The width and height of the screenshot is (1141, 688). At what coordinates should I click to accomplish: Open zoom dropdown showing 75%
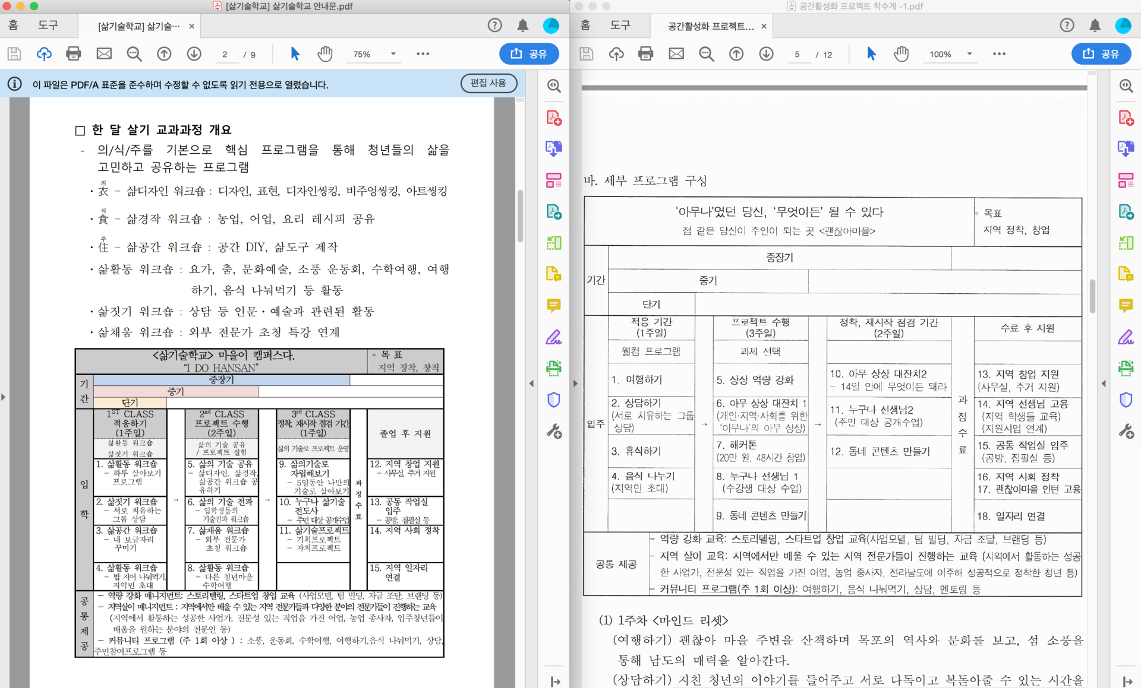point(374,54)
